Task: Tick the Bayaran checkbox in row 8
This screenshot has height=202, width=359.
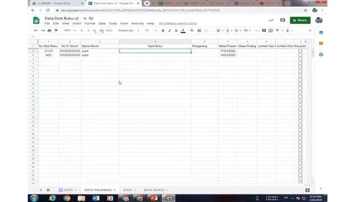Action: click(x=300, y=76)
